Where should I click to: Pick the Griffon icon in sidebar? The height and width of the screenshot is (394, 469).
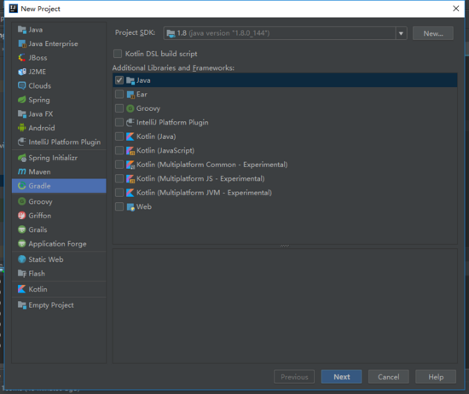(22, 216)
